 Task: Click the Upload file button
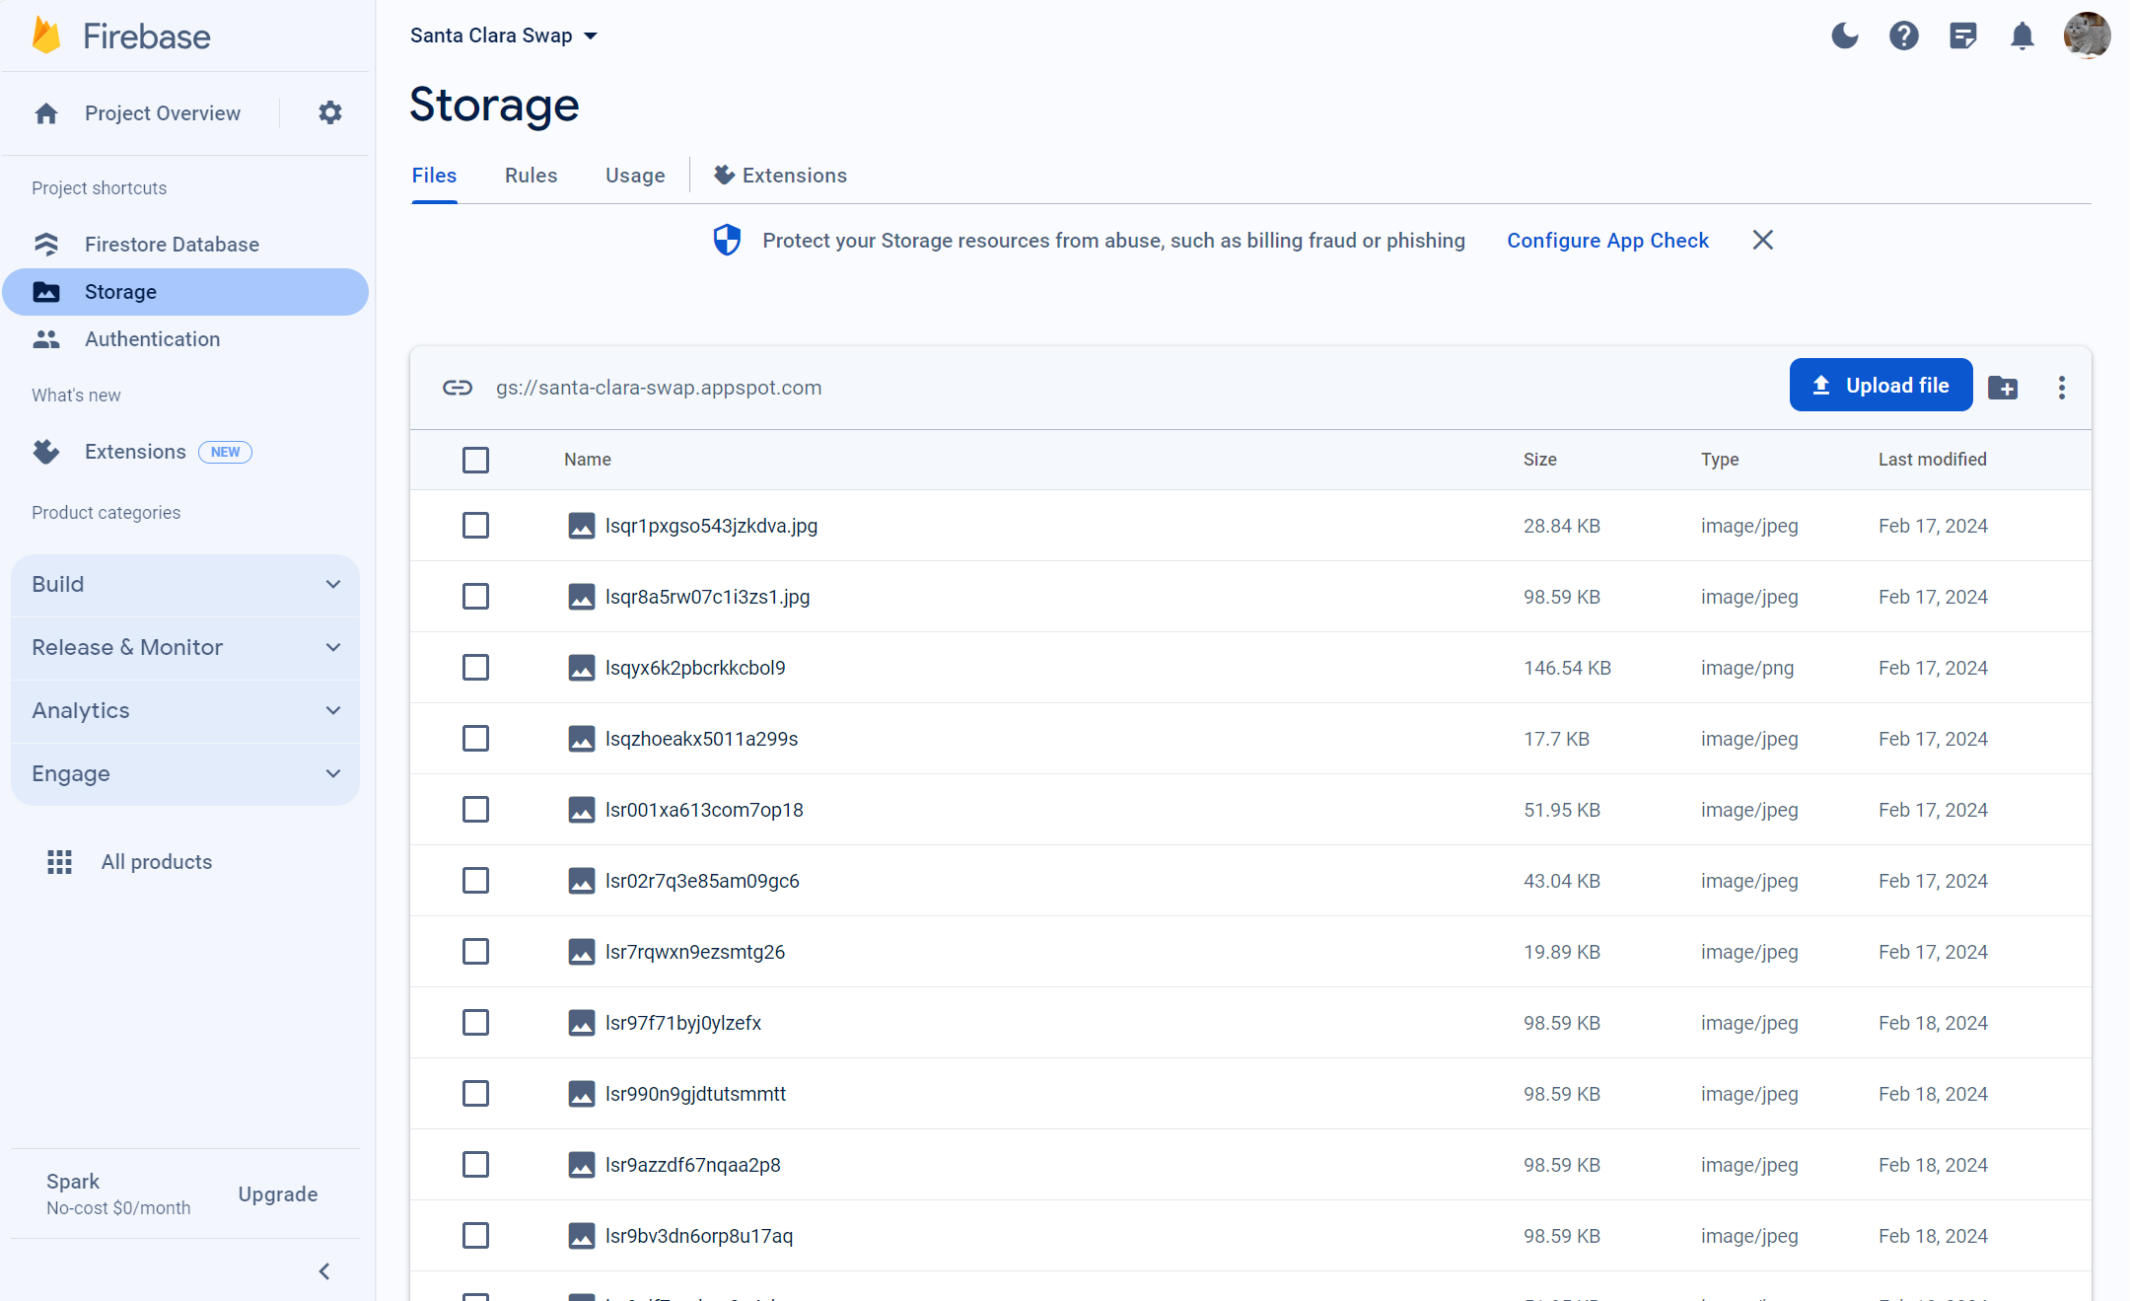click(1880, 386)
